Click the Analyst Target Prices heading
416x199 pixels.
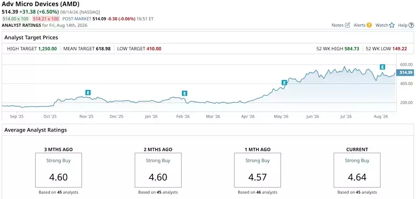tap(31, 38)
